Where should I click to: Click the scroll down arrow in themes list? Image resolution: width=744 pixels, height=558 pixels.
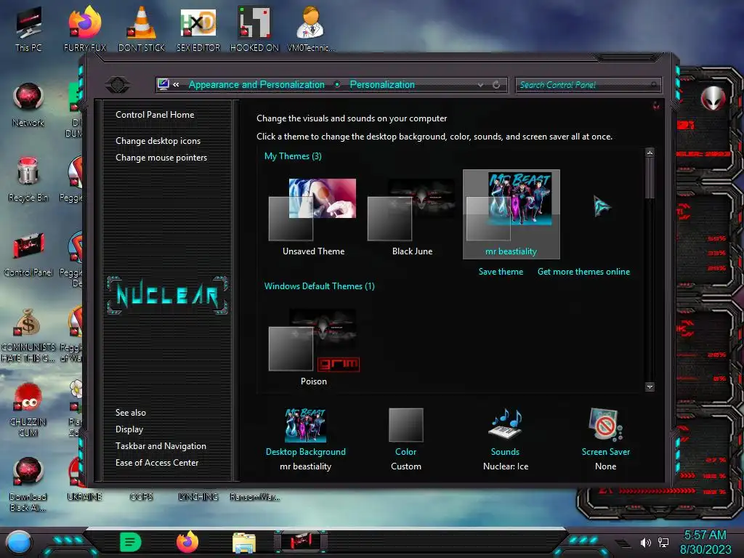(x=650, y=387)
